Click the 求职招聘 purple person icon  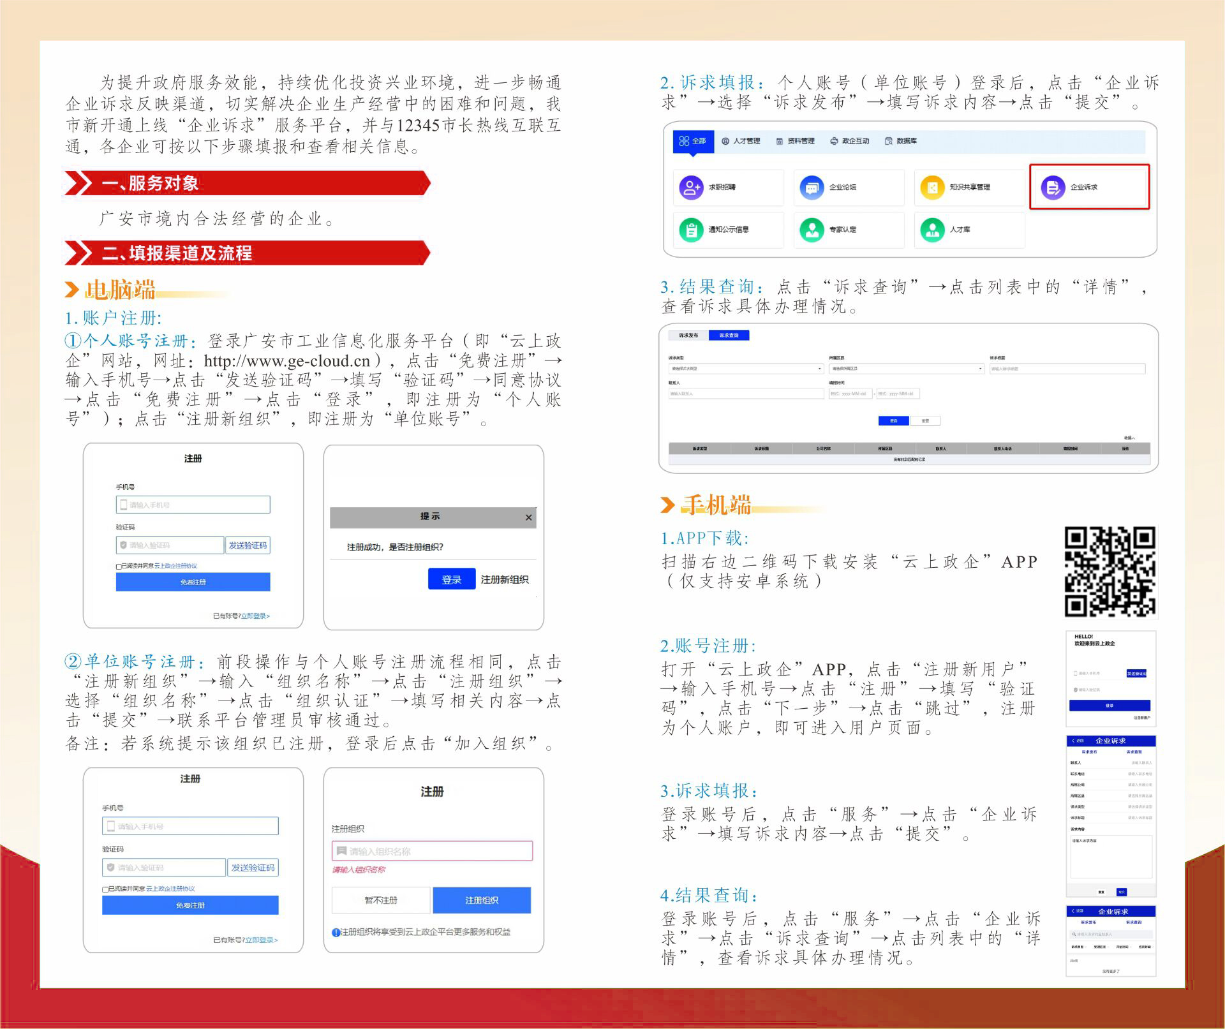pos(691,188)
